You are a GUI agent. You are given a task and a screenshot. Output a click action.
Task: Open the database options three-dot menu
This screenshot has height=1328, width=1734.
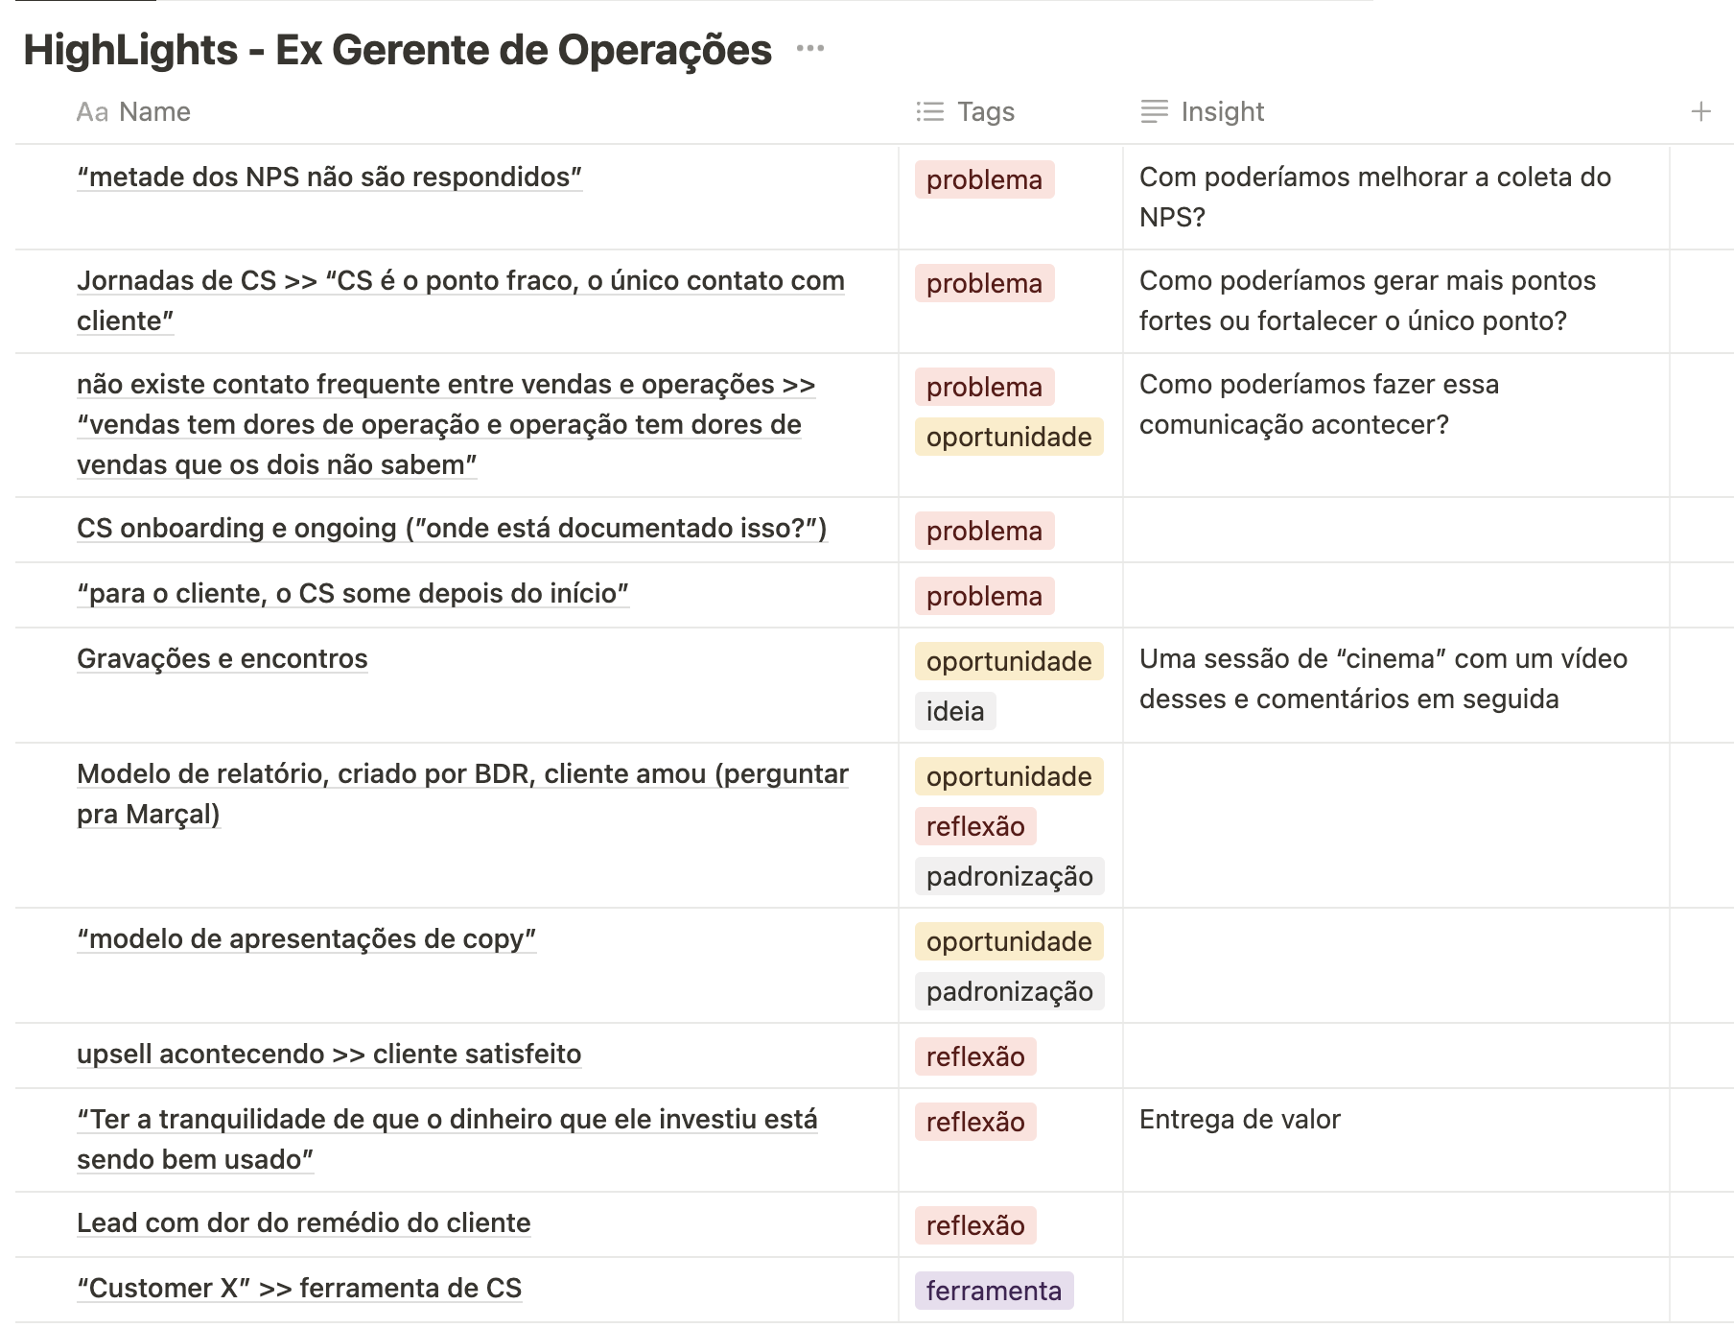tap(809, 49)
